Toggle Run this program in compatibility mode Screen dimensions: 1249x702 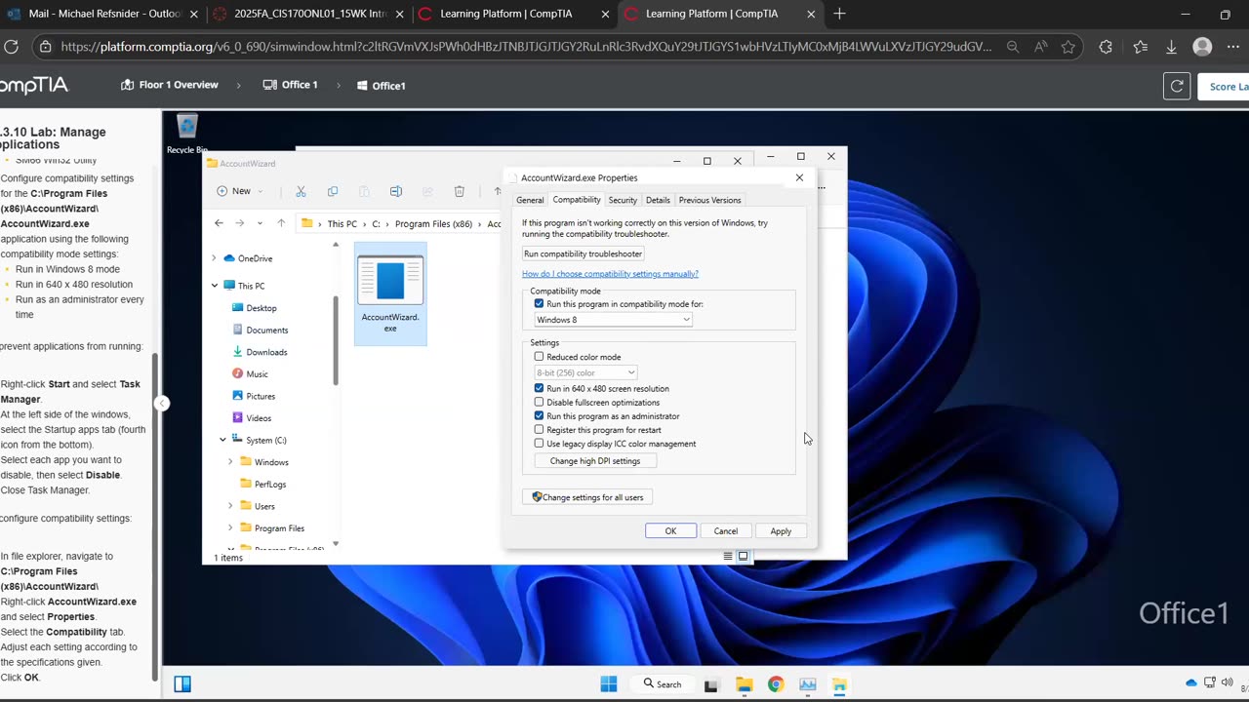pos(539,304)
